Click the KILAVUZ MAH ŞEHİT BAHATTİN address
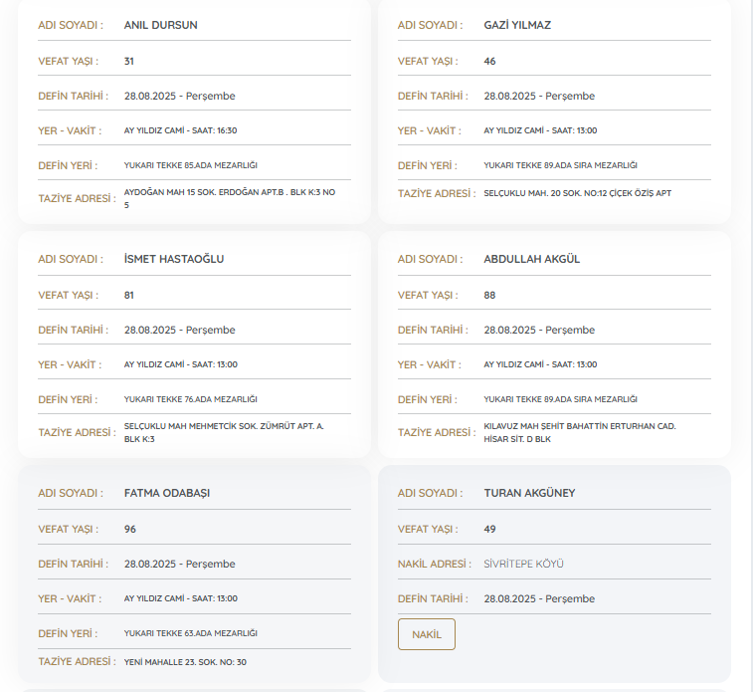 579,431
